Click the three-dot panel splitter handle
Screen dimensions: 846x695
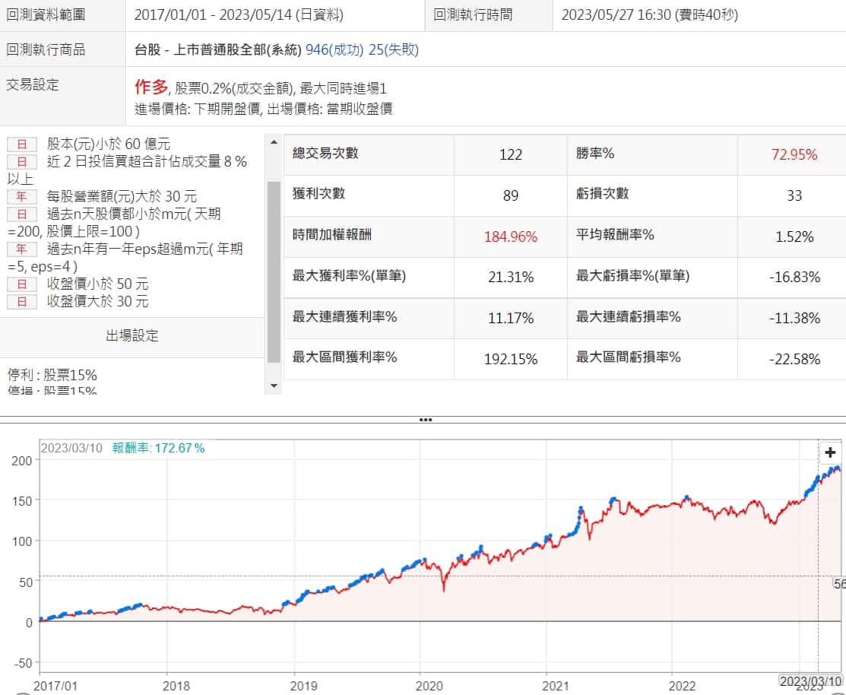pyautogui.click(x=425, y=419)
